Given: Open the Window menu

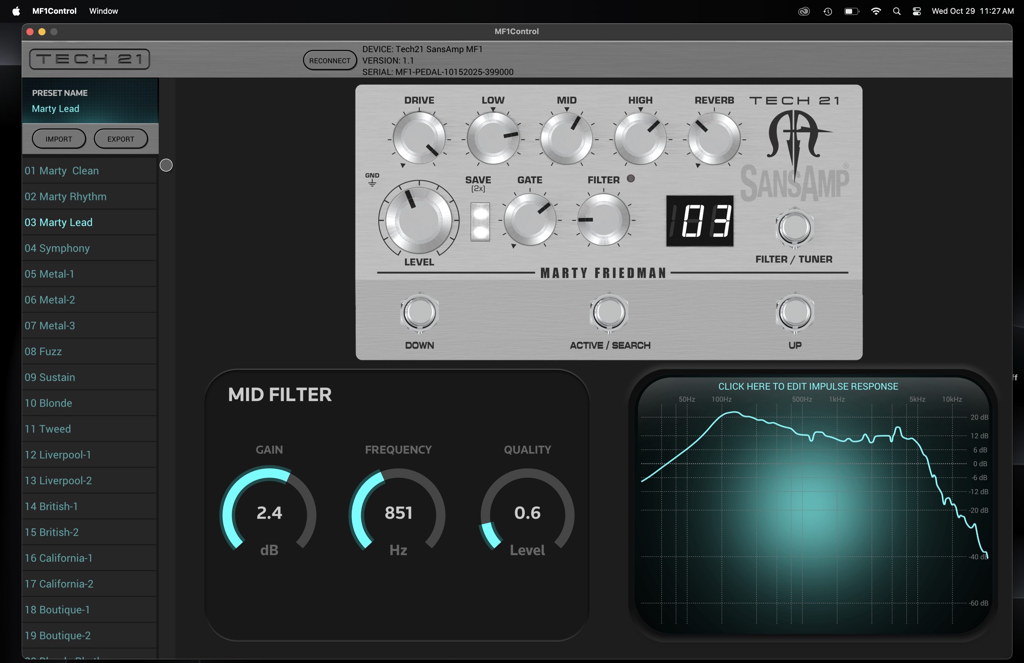Looking at the screenshot, I should pos(103,11).
